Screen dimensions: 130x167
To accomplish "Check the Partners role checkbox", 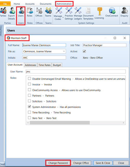I will 29,95.
